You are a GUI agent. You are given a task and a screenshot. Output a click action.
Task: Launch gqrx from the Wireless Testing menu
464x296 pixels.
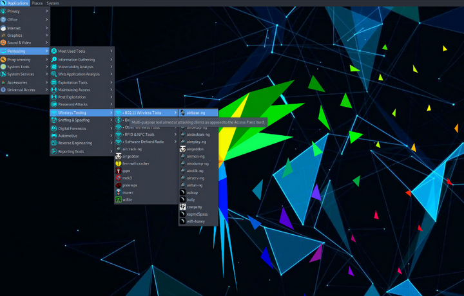[x=126, y=171]
